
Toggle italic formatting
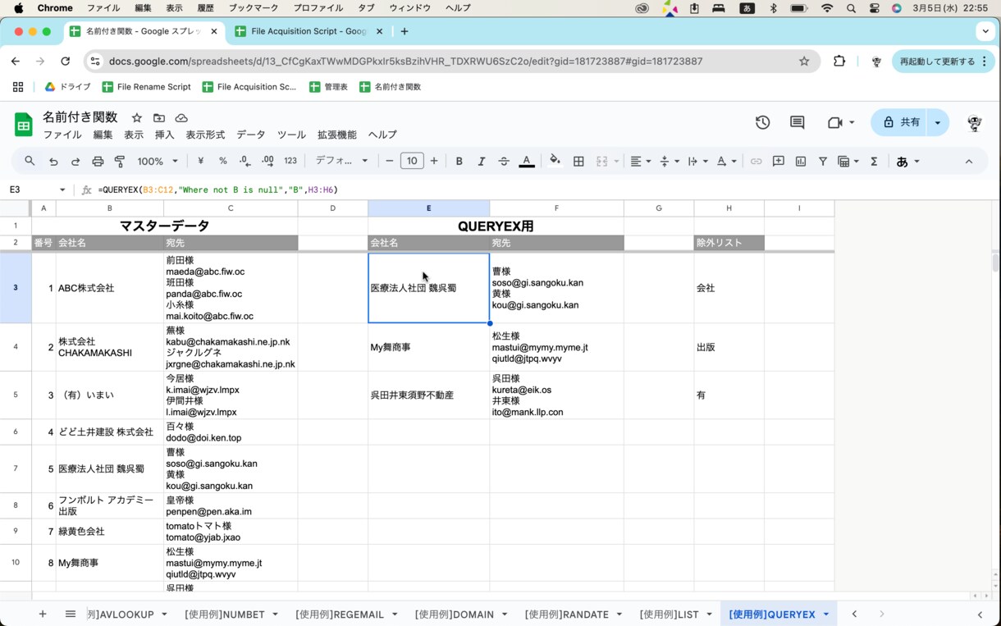tap(482, 162)
